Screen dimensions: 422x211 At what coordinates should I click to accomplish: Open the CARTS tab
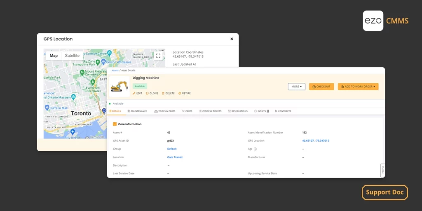tap(187, 111)
